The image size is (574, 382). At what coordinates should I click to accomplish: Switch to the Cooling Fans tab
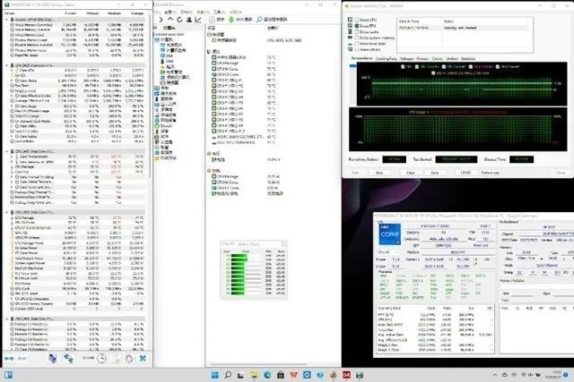click(x=387, y=58)
